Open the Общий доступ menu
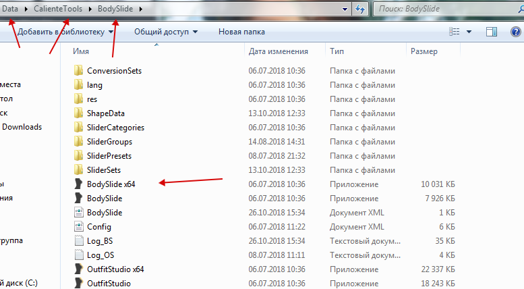 pyautogui.click(x=166, y=32)
